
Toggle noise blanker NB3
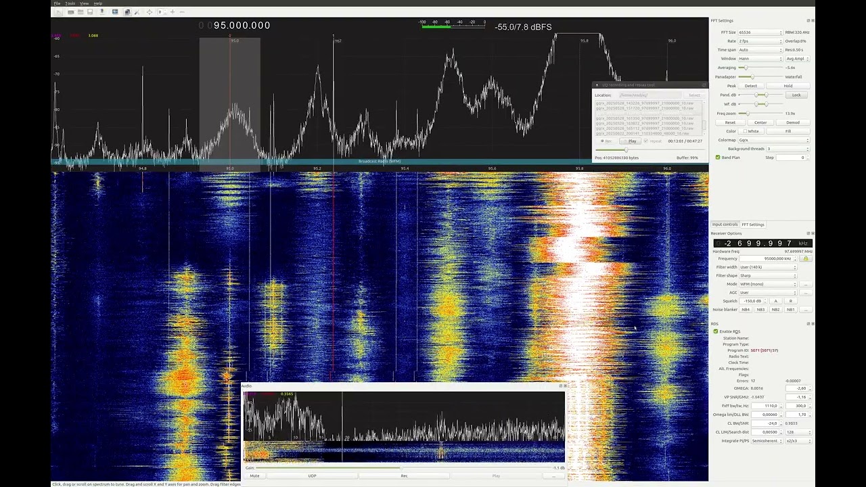760,309
